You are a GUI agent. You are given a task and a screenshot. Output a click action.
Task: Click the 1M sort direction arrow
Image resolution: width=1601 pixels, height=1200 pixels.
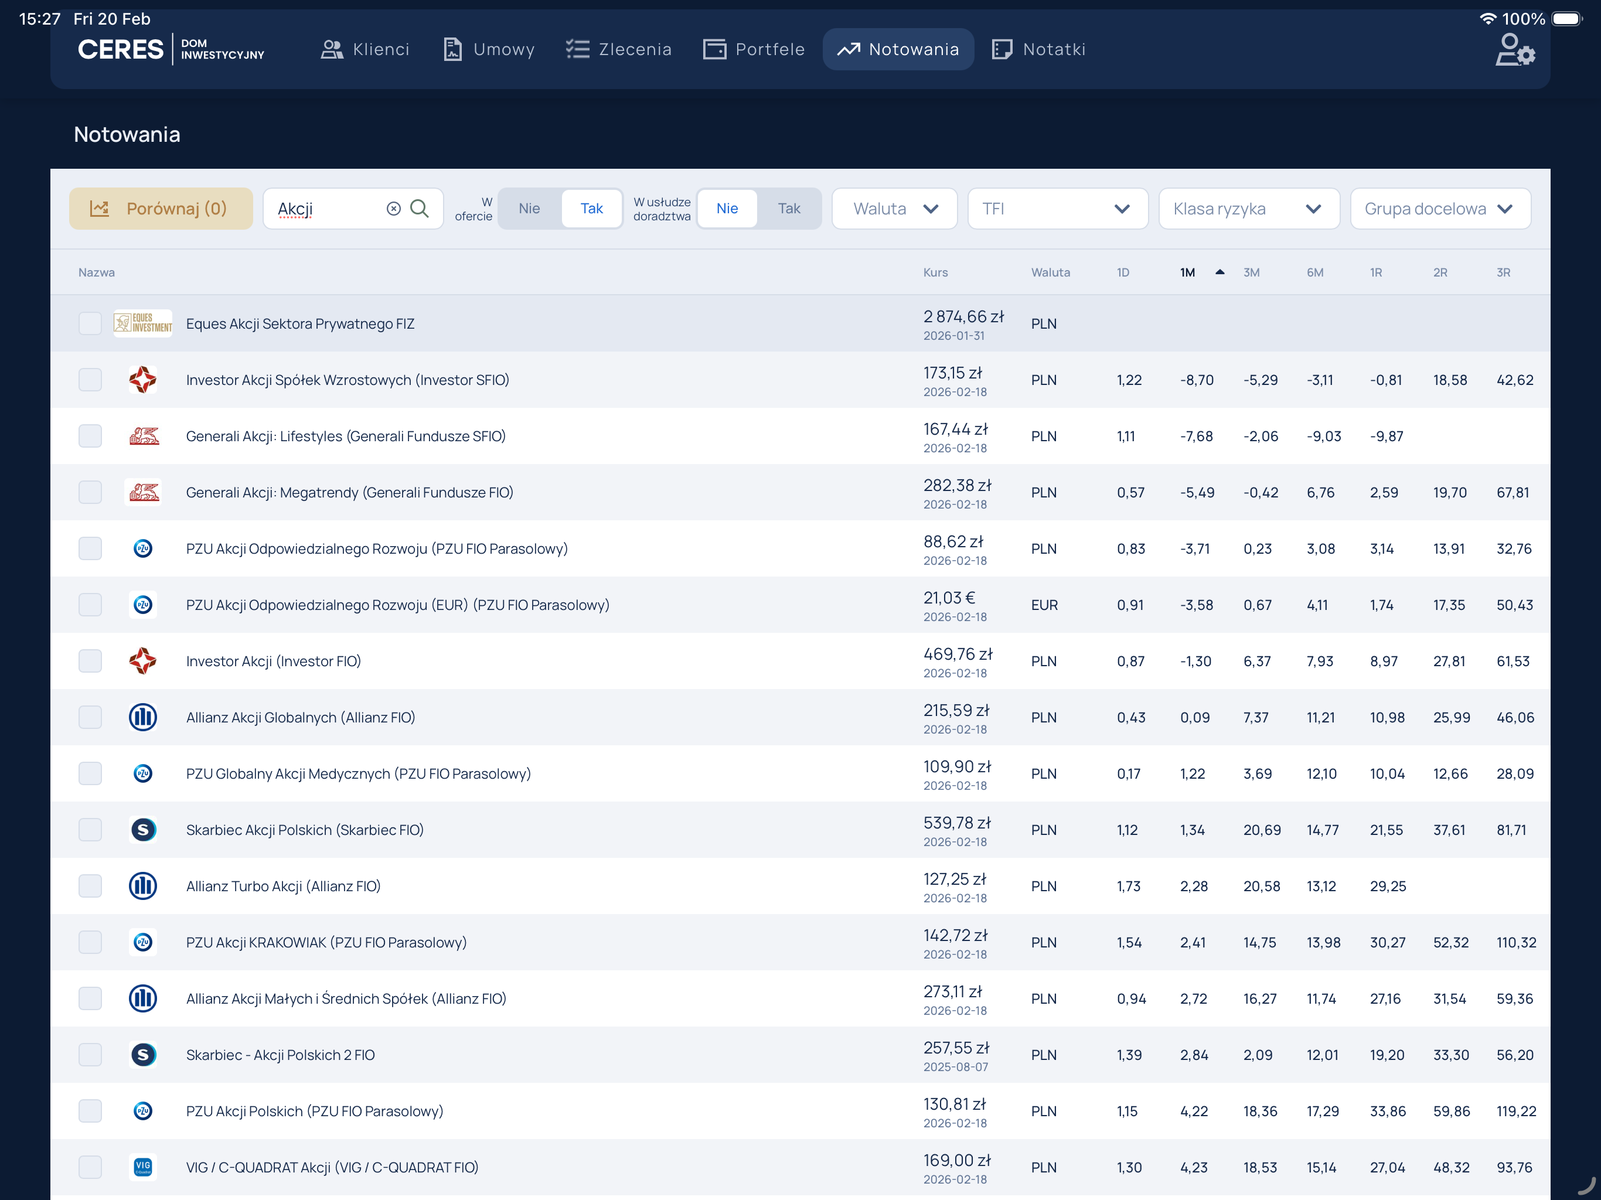coord(1220,272)
